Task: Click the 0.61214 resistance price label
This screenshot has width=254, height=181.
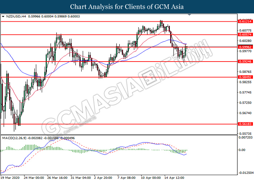Action: [x=245, y=21]
